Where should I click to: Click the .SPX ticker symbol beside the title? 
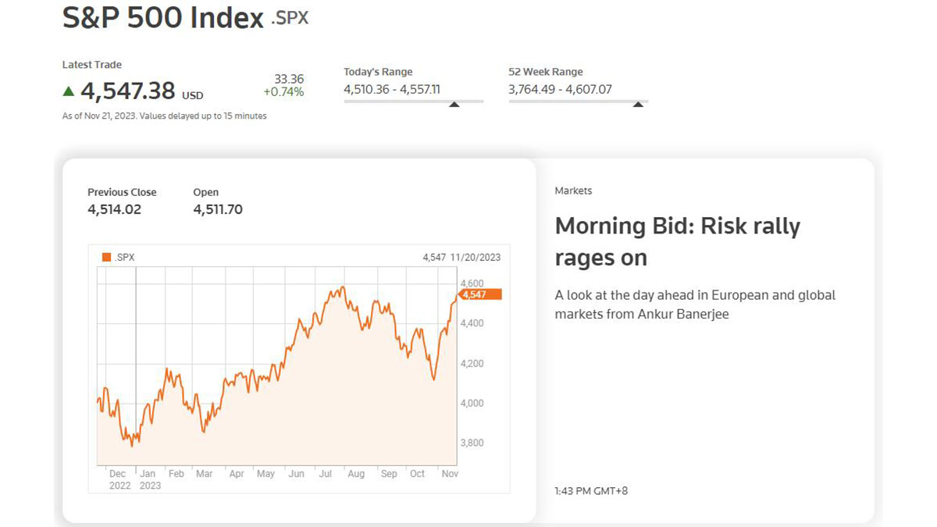tap(290, 18)
